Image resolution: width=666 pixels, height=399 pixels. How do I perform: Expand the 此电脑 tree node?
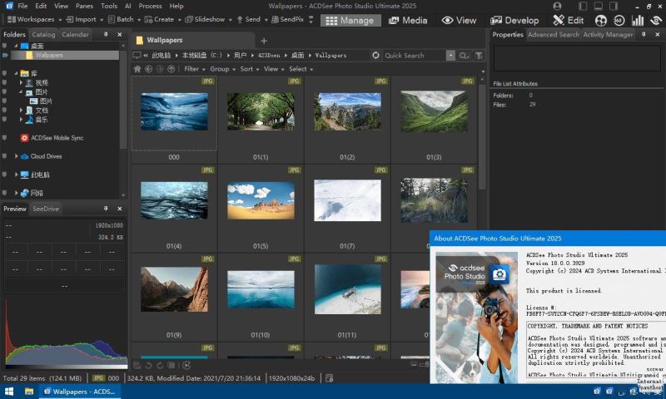point(16,175)
